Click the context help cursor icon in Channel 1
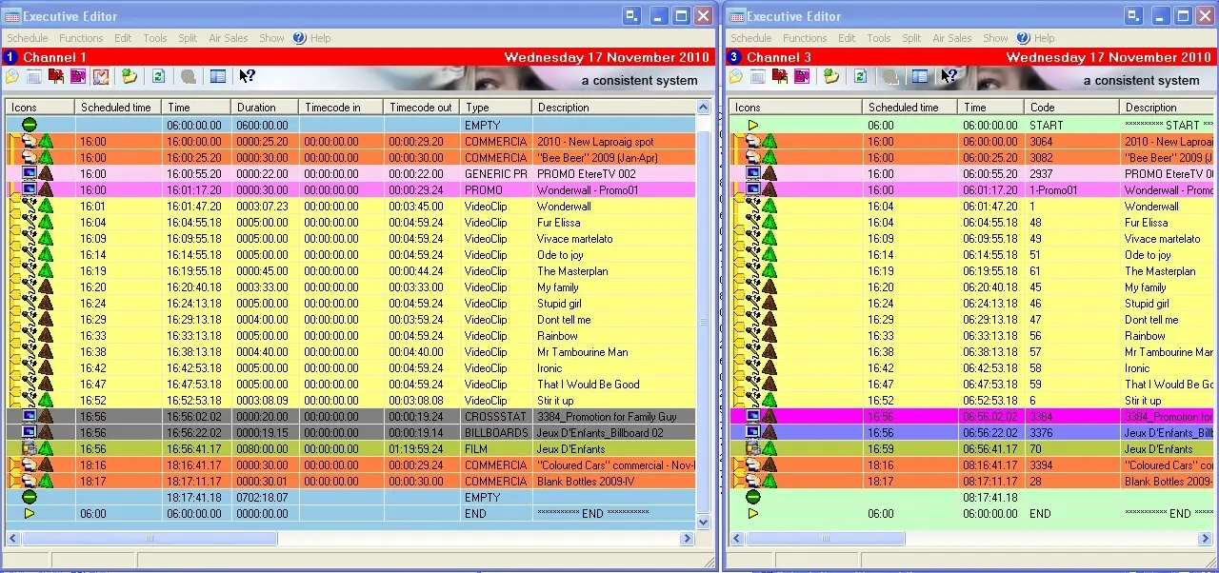Viewport: 1219px width, 573px height. pyautogui.click(x=247, y=77)
